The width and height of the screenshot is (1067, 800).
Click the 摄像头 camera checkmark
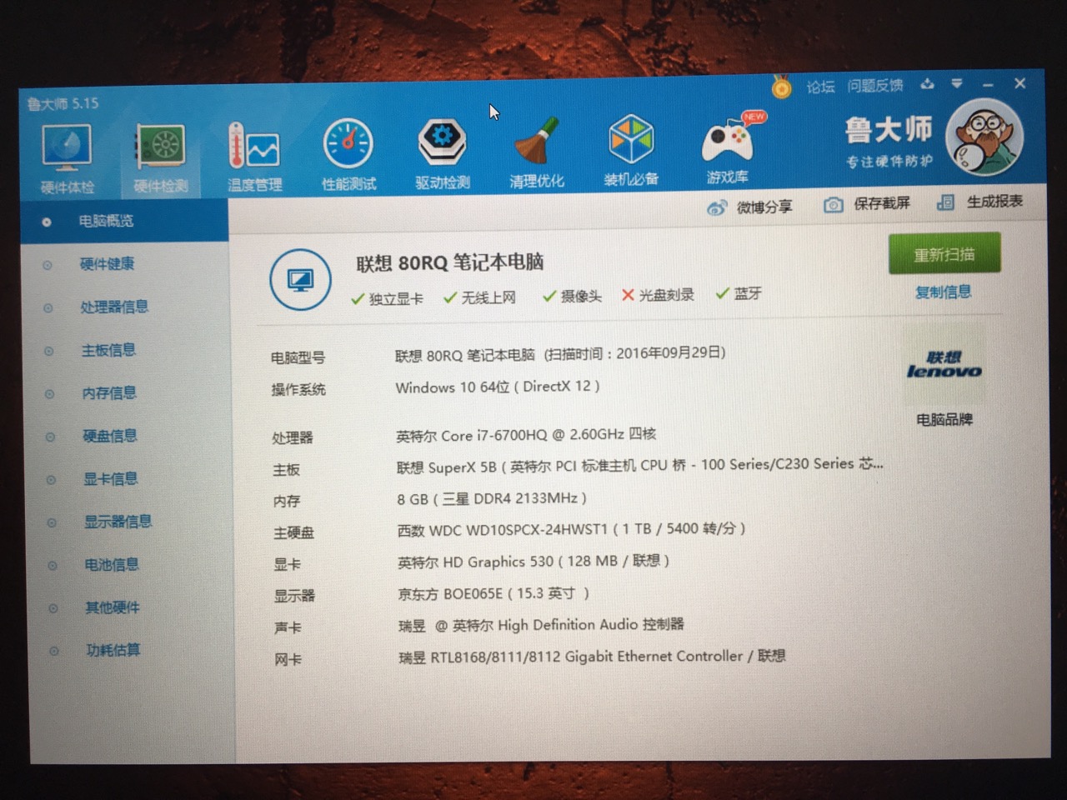pos(571,296)
